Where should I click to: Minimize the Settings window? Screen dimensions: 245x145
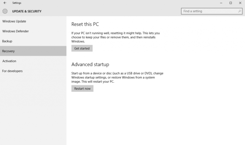pyautogui.click(x=221, y=3)
